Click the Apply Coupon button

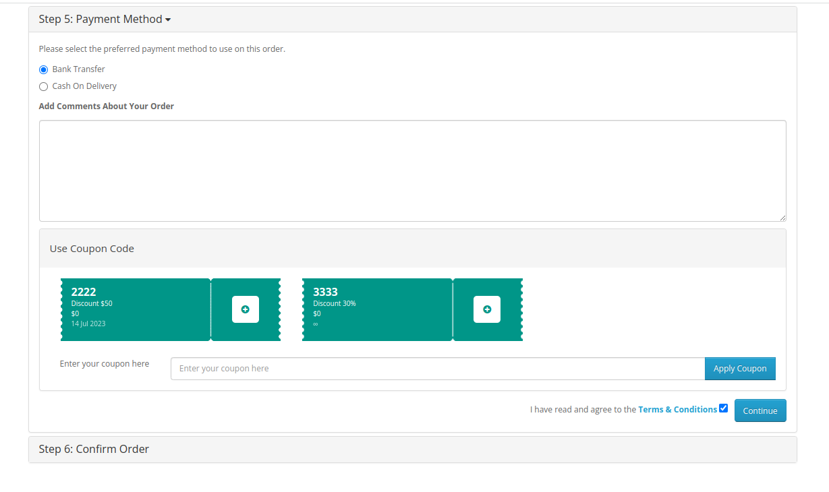pos(740,369)
